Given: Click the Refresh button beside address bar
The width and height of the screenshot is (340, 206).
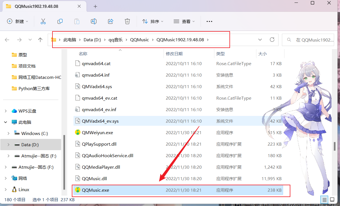Looking at the screenshot, I should [272, 40].
